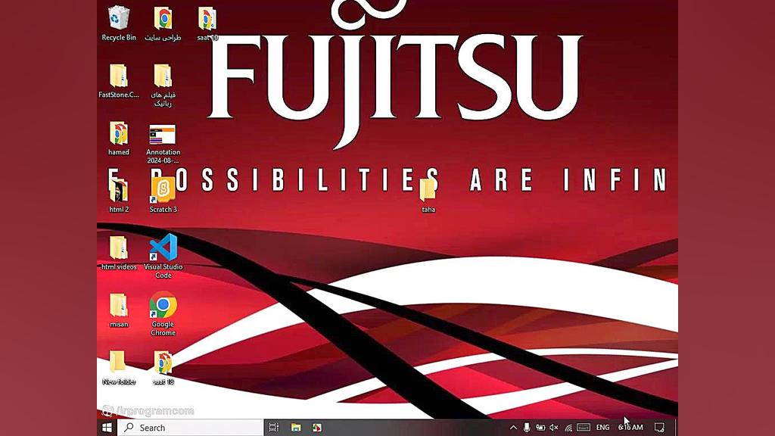The height and width of the screenshot is (436, 775).
Task: Select the فیلم های رباتیک folder
Action: point(163,85)
